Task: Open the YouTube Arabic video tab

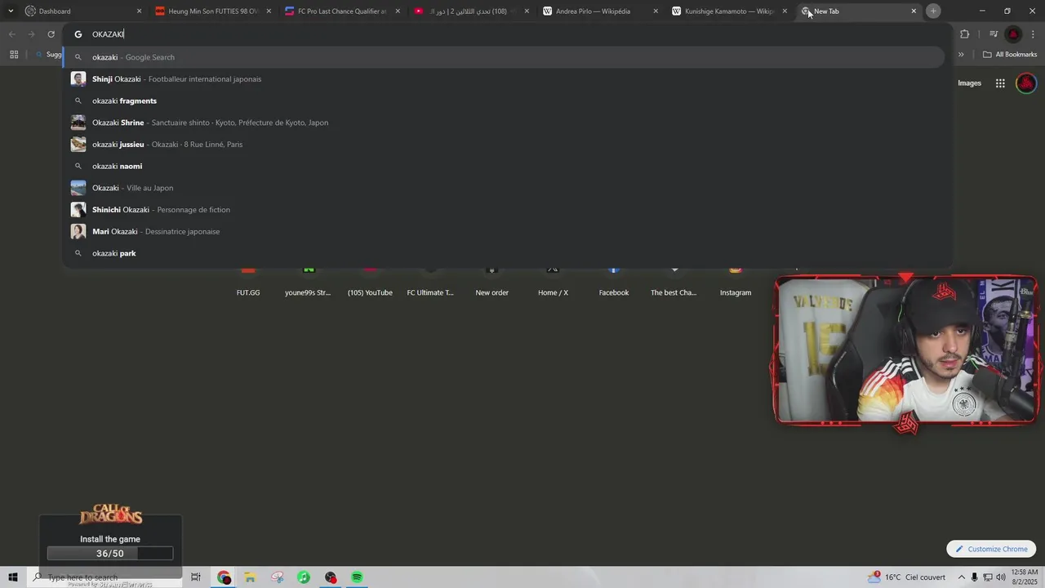Action: tap(470, 11)
